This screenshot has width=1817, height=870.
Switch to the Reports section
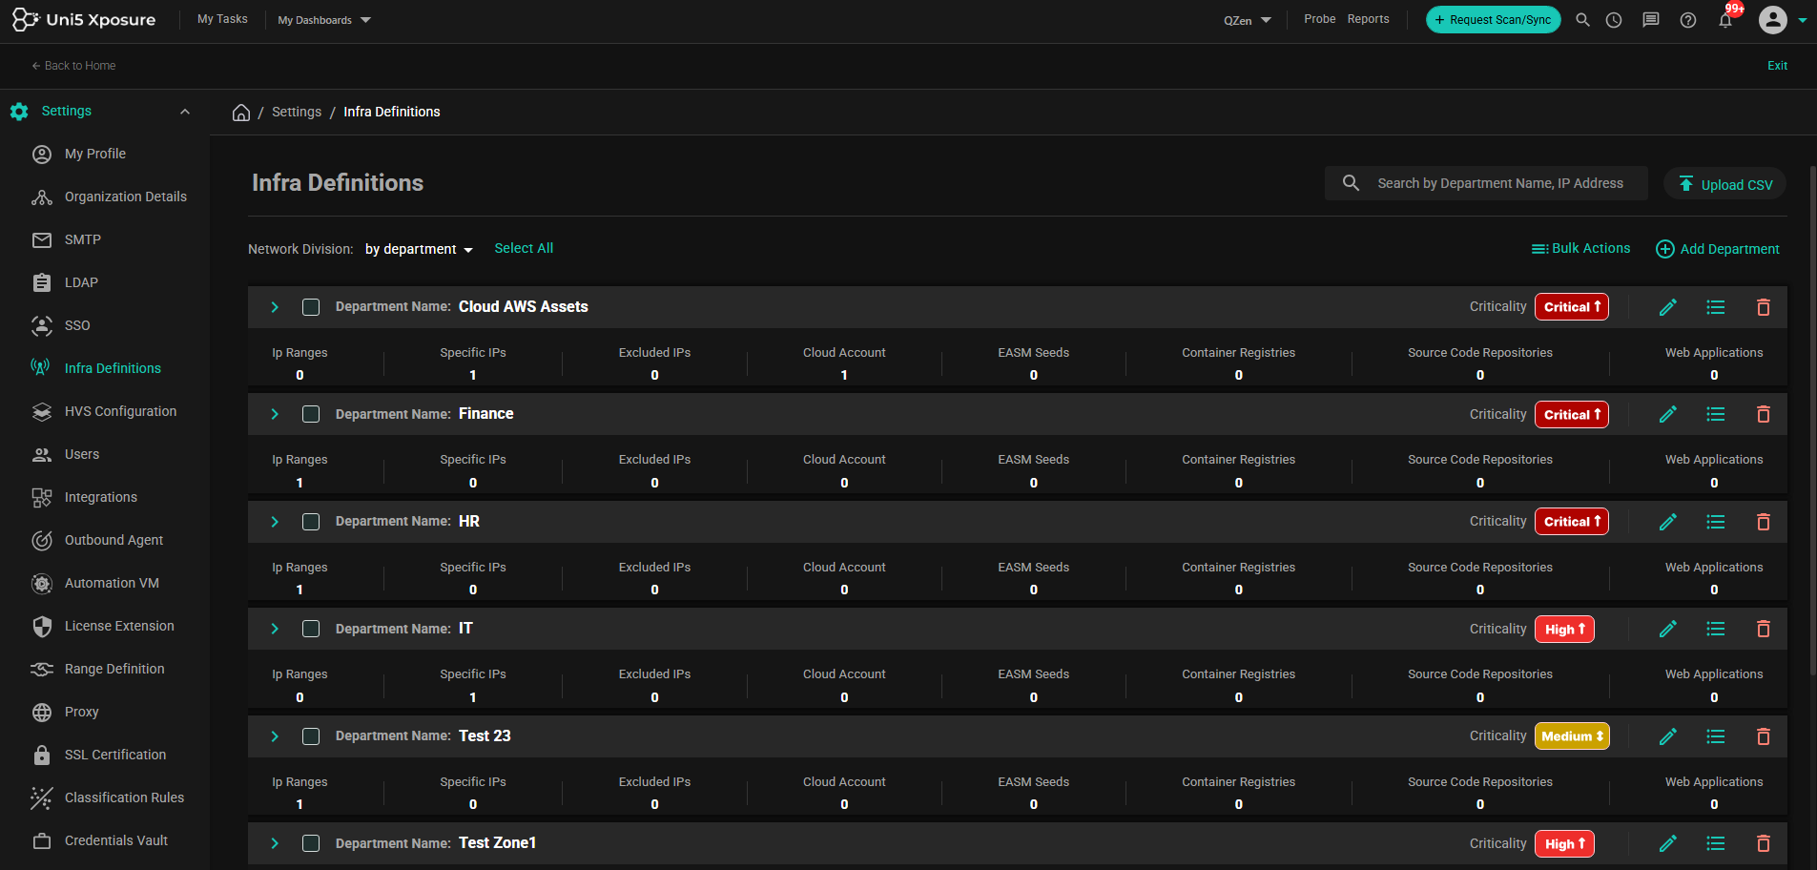pyautogui.click(x=1369, y=18)
